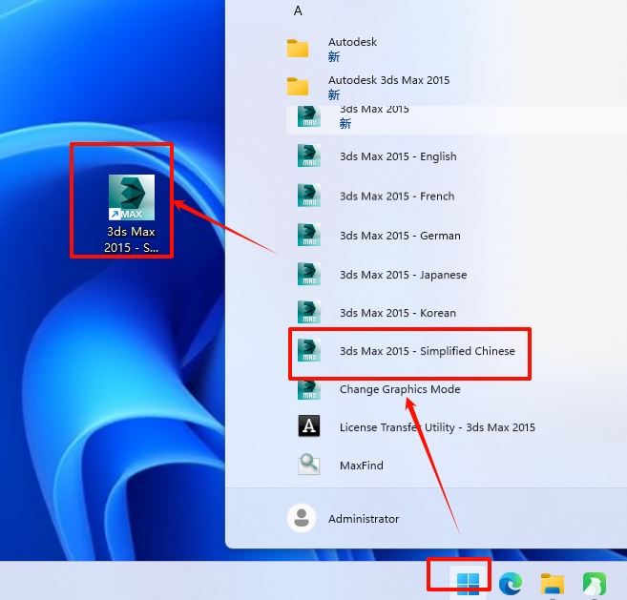Open File Explorer from the taskbar
The height and width of the screenshot is (600, 627).
tap(553, 583)
